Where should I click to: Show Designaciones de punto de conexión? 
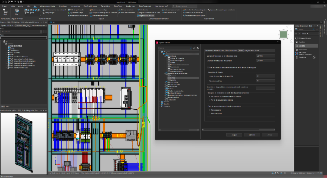[103, 13]
